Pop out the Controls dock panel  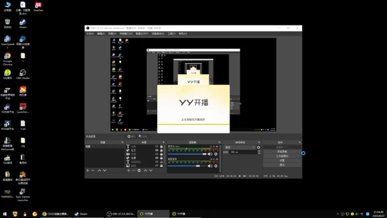tap(299, 142)
